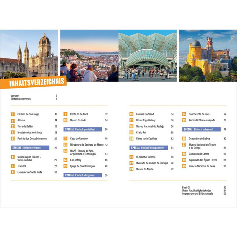The width and height of the screenshot is (237, 237).
Task: Click number badge 29 beside Aqueduto das Águas Livres
Action: click(x=184, y=160)
